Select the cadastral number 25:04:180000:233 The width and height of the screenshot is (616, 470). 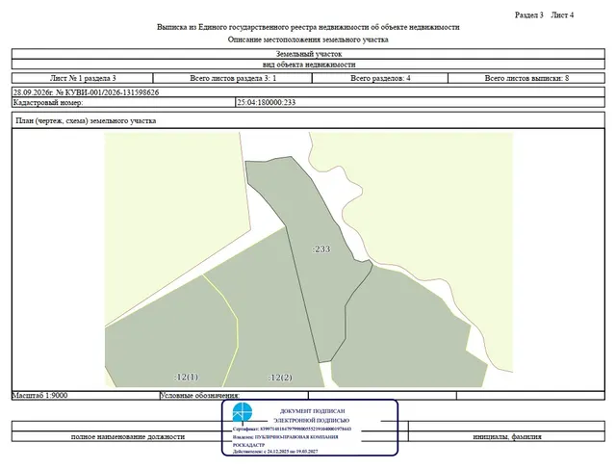pos(266,102)
